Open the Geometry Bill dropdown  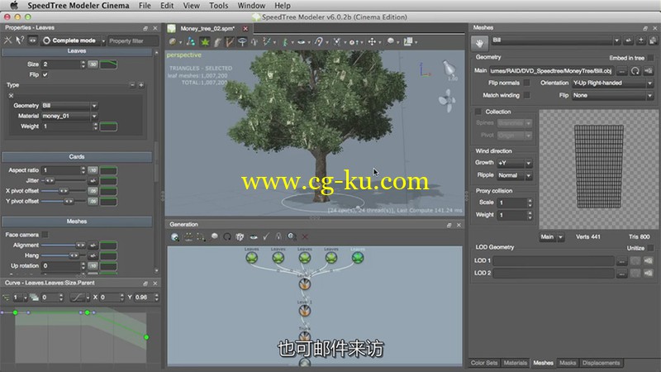pyautogui.click(x=69, y=106)
